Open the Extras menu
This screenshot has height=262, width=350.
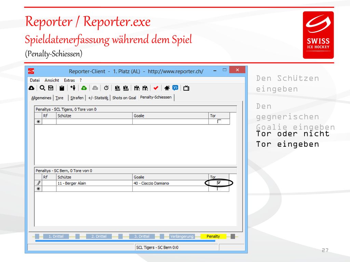tap(69, 80)
